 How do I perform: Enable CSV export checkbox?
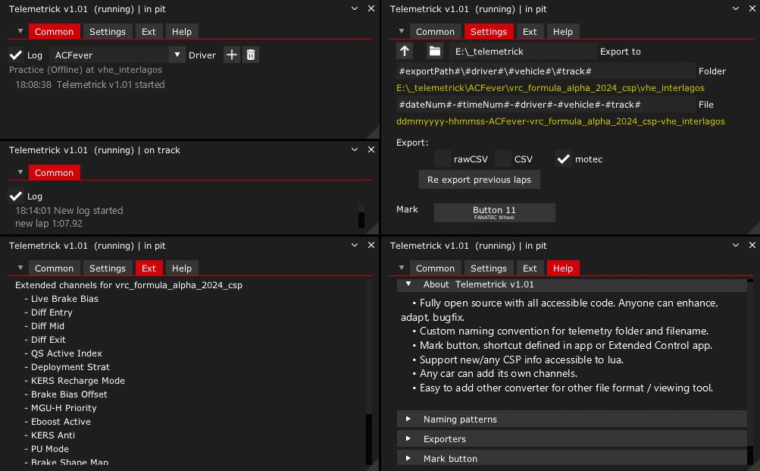click(503, 159)
